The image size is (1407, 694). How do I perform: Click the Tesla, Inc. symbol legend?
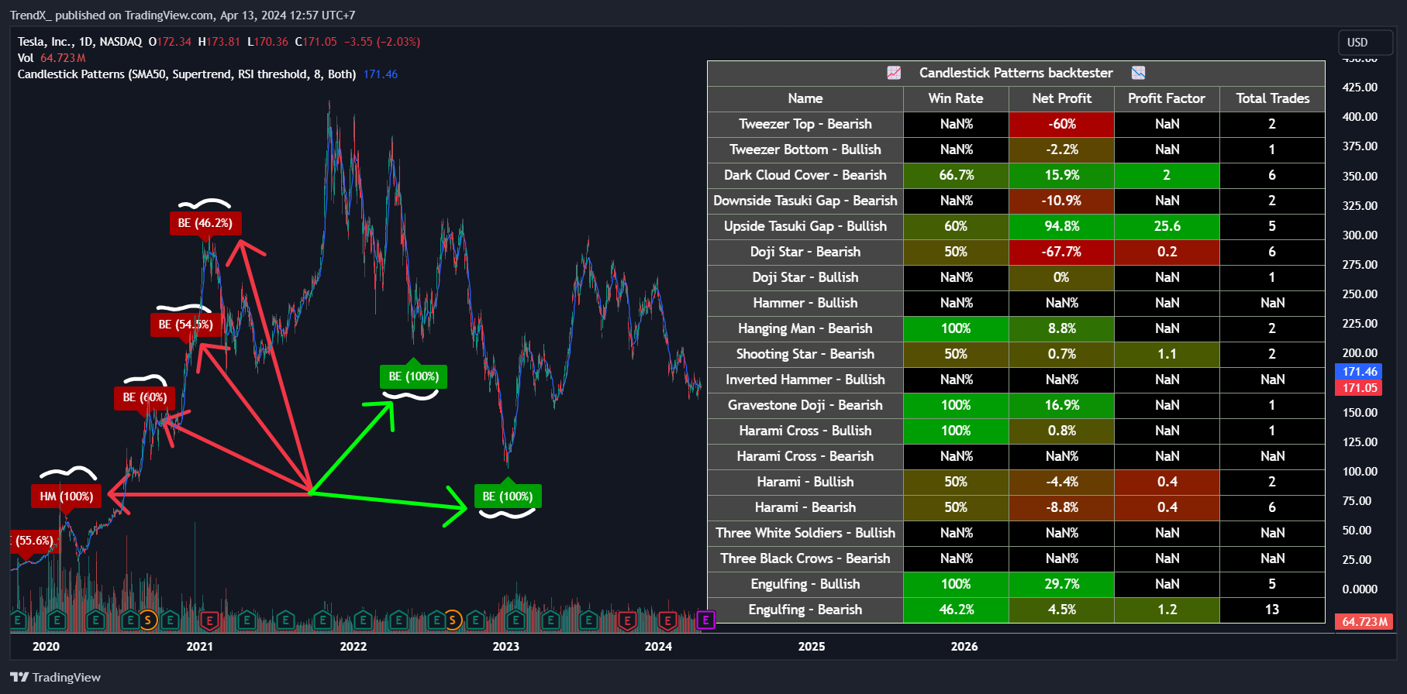click(x=80, y=42)
